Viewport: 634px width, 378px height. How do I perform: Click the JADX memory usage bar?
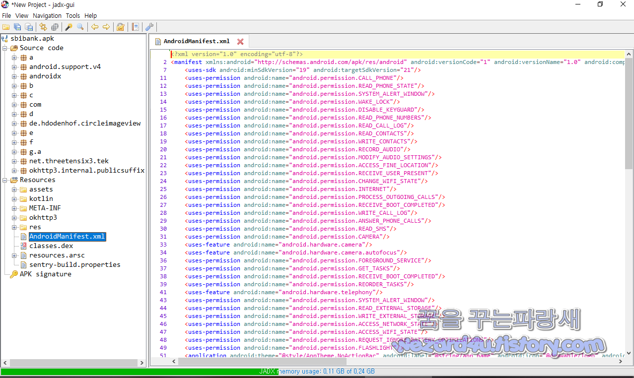point(317,372)
